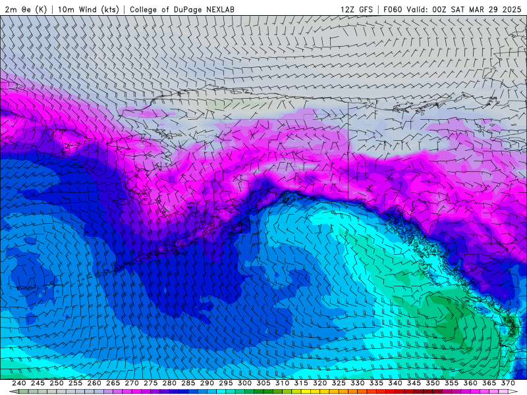Click the 360 colorbar scale label
This screenshot has height=395, width=527.
470,383
